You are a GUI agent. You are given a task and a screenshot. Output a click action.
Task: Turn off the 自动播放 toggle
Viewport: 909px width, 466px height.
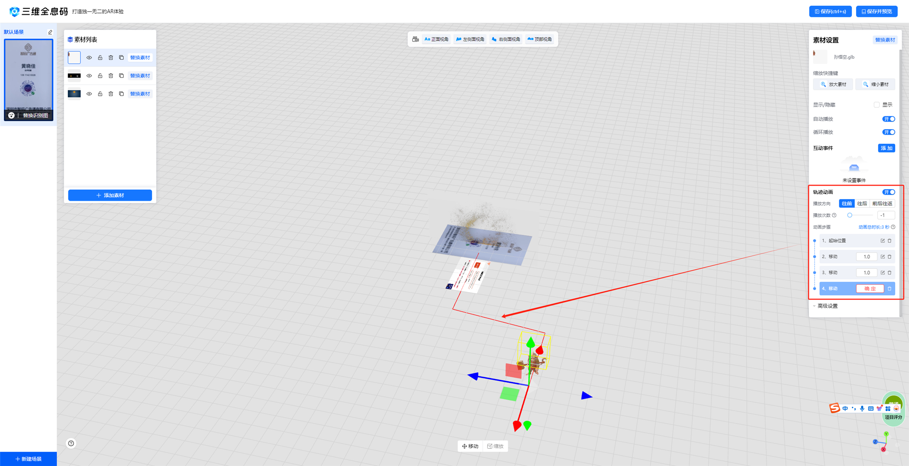(889, 119)
